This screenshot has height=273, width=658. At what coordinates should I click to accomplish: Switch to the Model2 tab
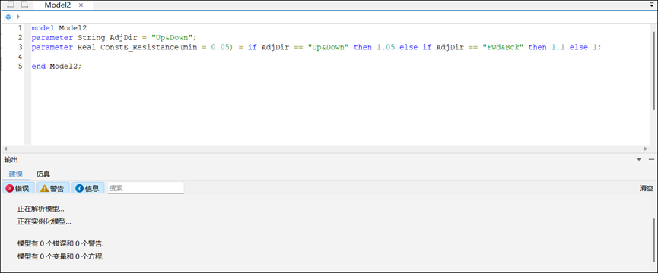58,5
